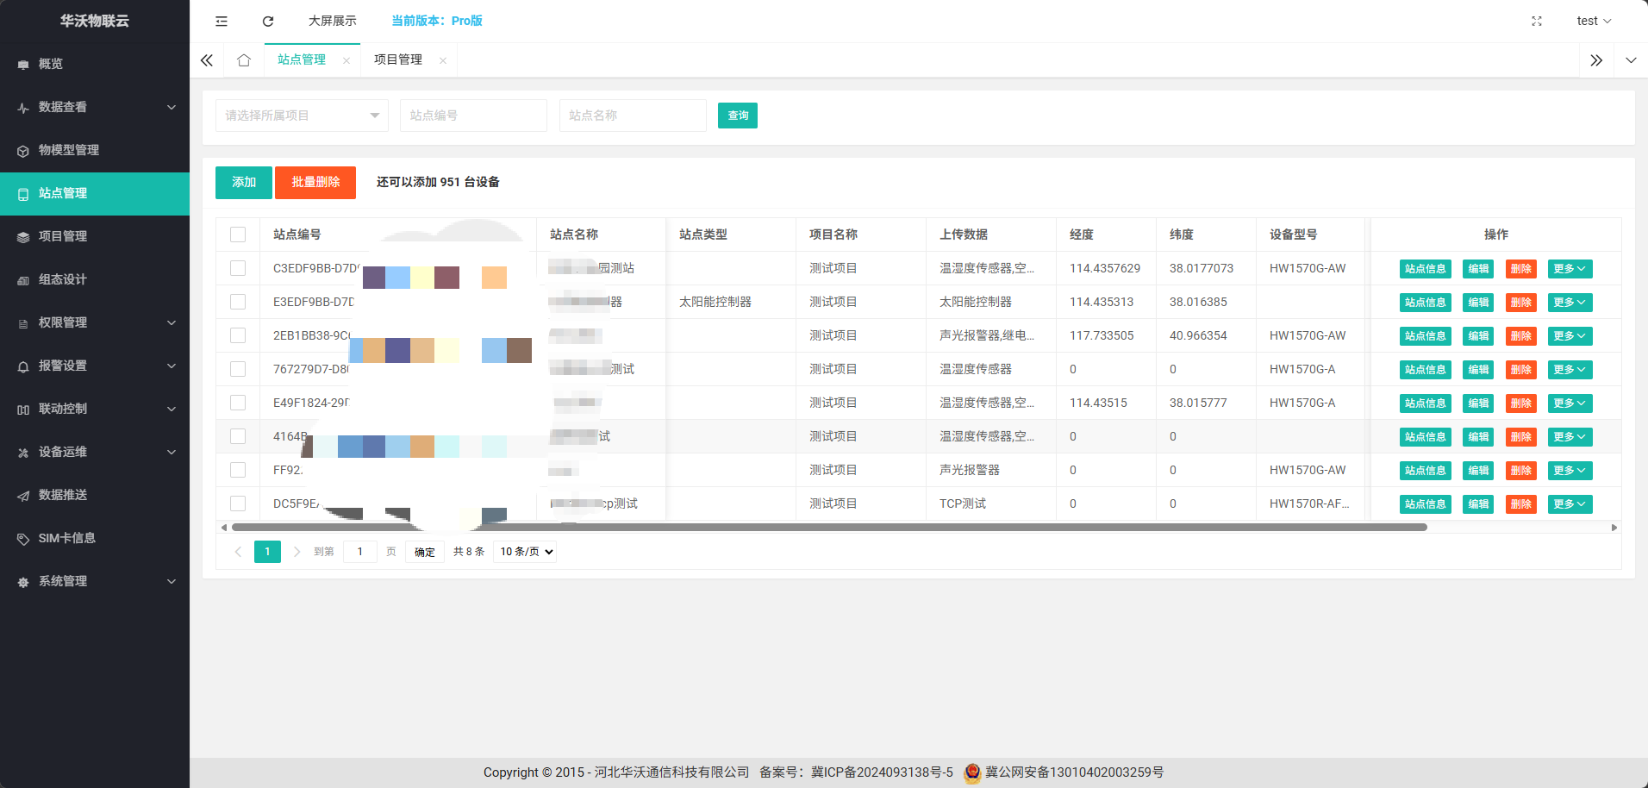The width and height of the screenshot is (1648, 788).
Task: Click the home icon tab
Action: click(x=244, y=60)
